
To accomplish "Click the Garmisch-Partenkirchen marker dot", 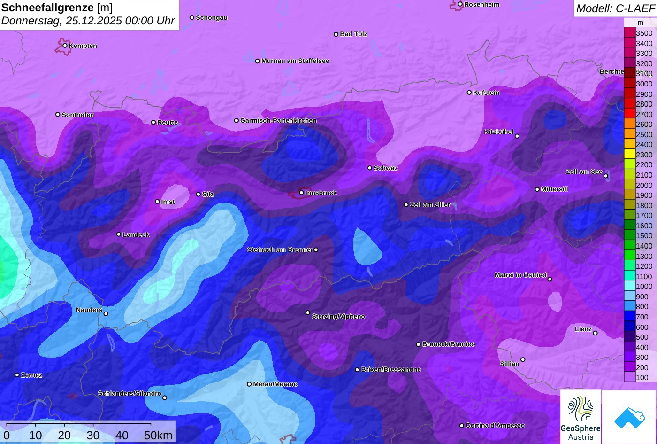I will 237,120.
